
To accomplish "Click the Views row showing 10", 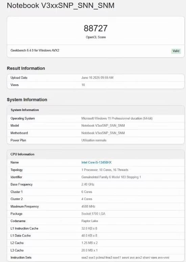I will pyautogui.click(x=96, y=85).
